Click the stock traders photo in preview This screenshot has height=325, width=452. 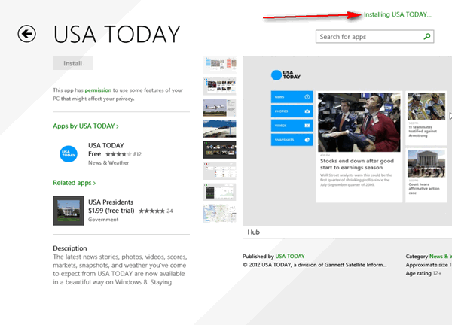click(359, 122)
